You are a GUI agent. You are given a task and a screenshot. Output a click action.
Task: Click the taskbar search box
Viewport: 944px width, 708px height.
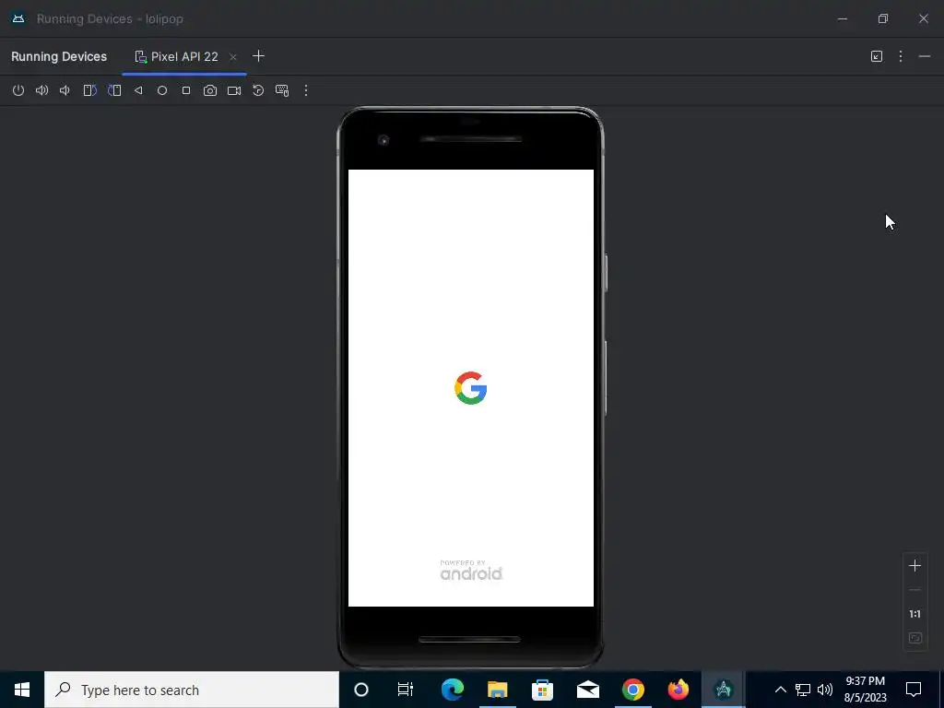(x=192, y=690)
